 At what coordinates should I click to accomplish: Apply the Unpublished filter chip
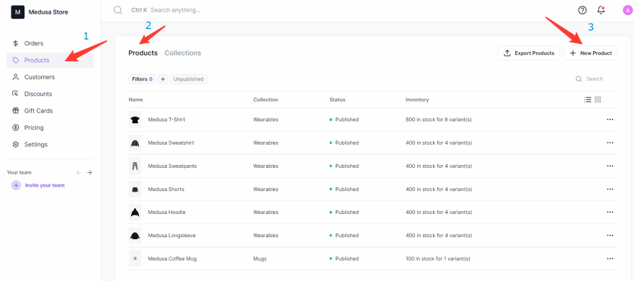click(x=189, y=79)
